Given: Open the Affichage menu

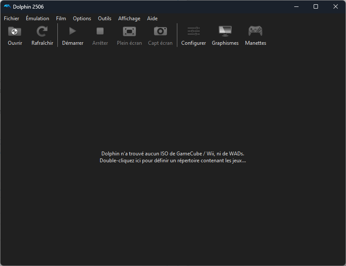Looking at the screenshot, I should [129, 19].
